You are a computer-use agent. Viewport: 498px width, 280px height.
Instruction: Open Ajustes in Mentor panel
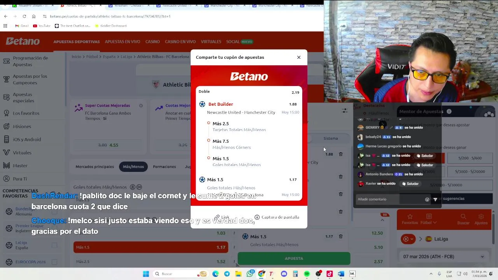[x=481, y=219]
